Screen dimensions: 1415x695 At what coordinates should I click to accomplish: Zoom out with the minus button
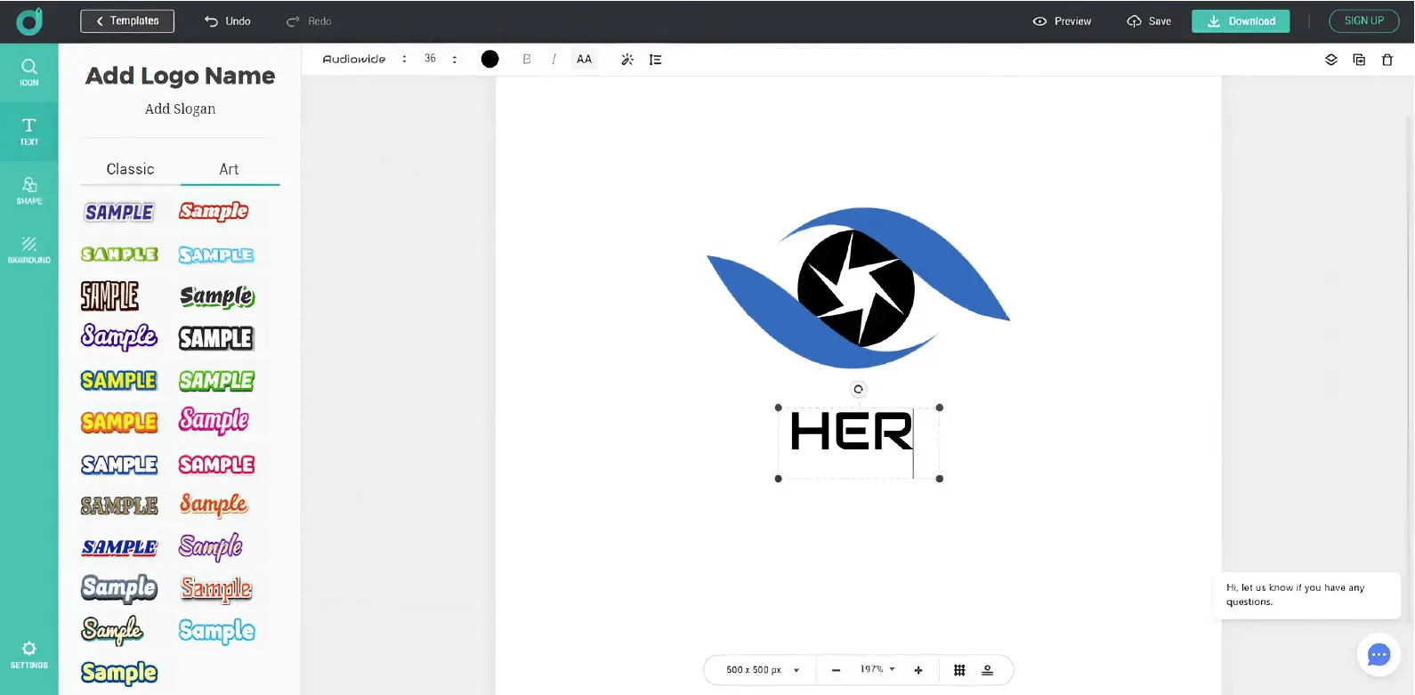836,670
